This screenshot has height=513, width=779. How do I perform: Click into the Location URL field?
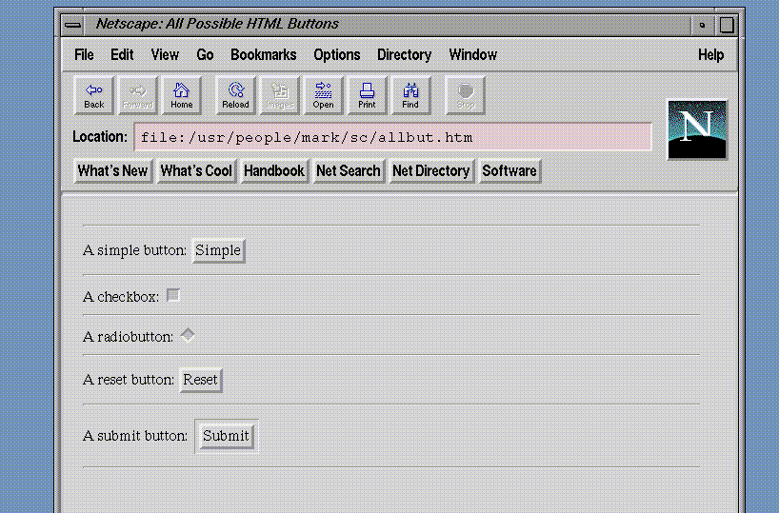click(x=392, y=137)
